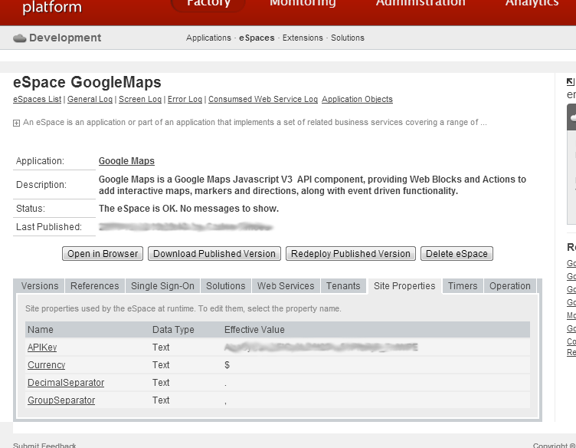This screenshot has width=576, height=448.
Task: Click the Redeploy Published Version button
Action: click(x=351, y=254)
